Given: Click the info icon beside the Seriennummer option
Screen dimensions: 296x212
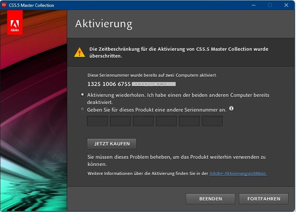Looking at the screenshot, I should pyautogui.click(x=231, y=108).
